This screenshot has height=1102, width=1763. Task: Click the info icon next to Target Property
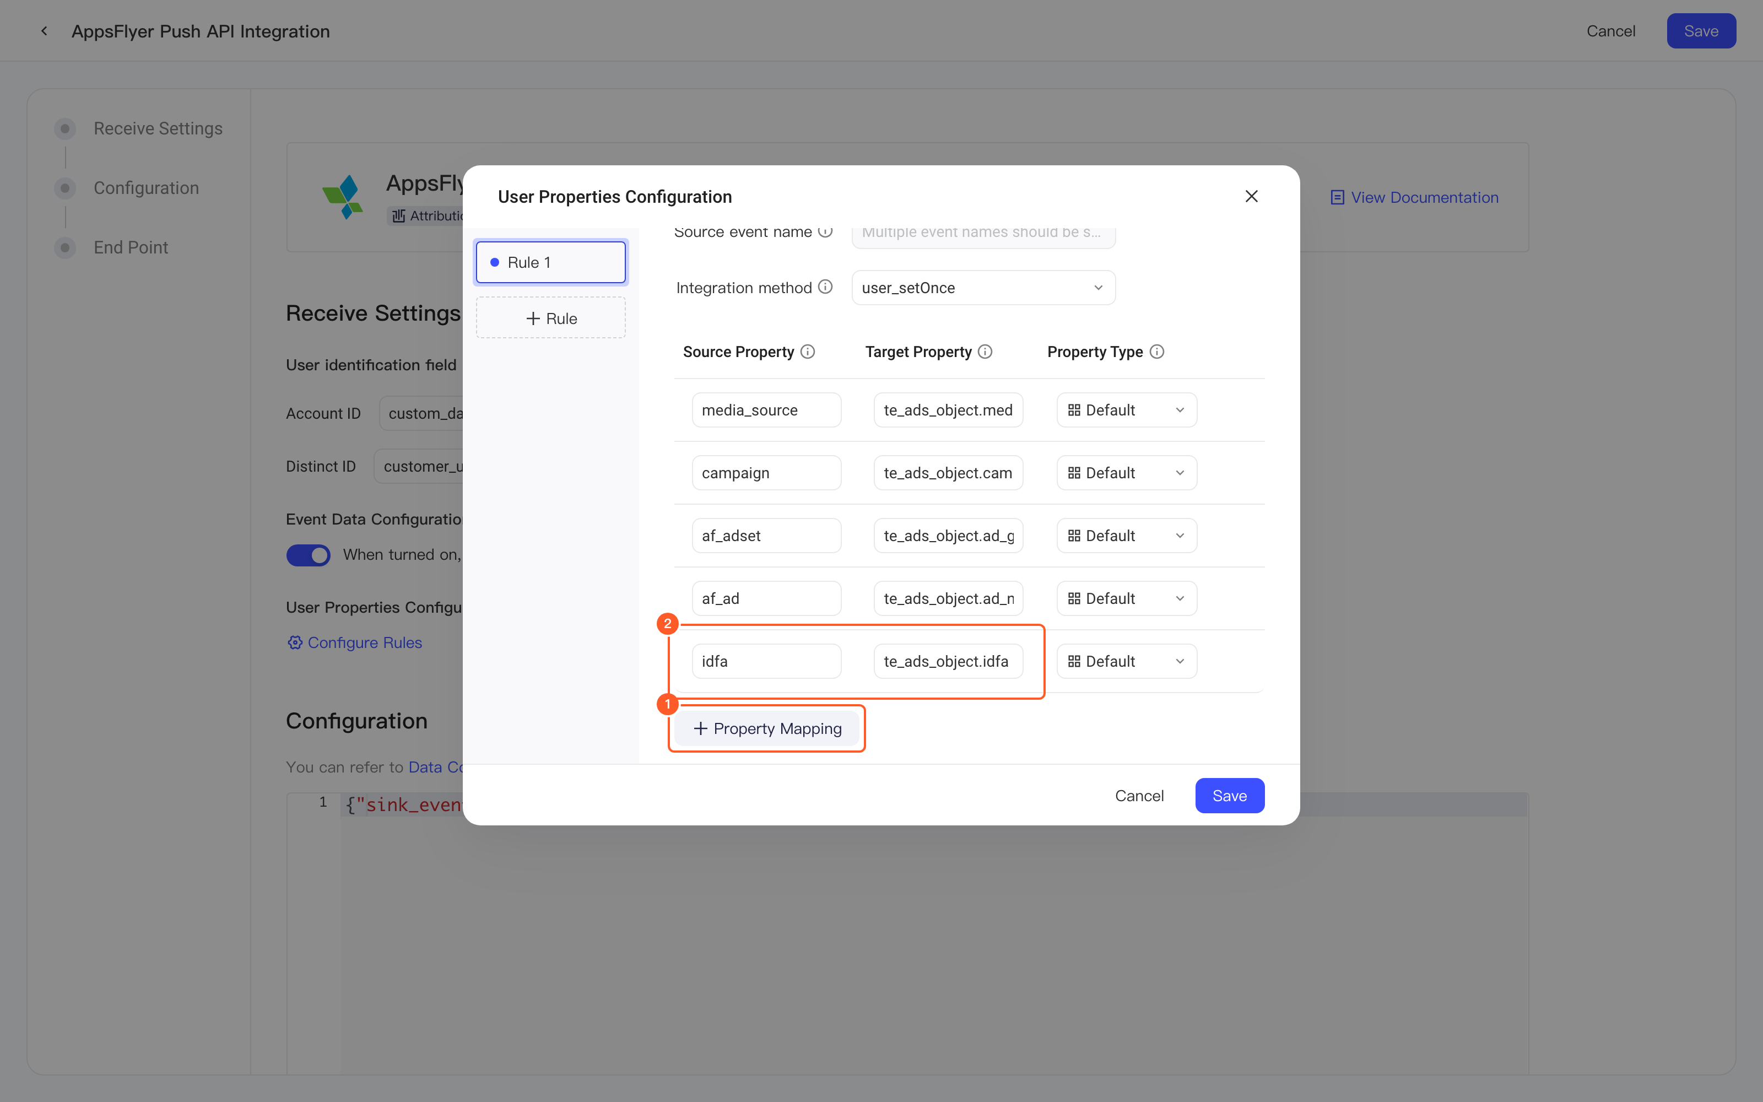click(985, 352)
